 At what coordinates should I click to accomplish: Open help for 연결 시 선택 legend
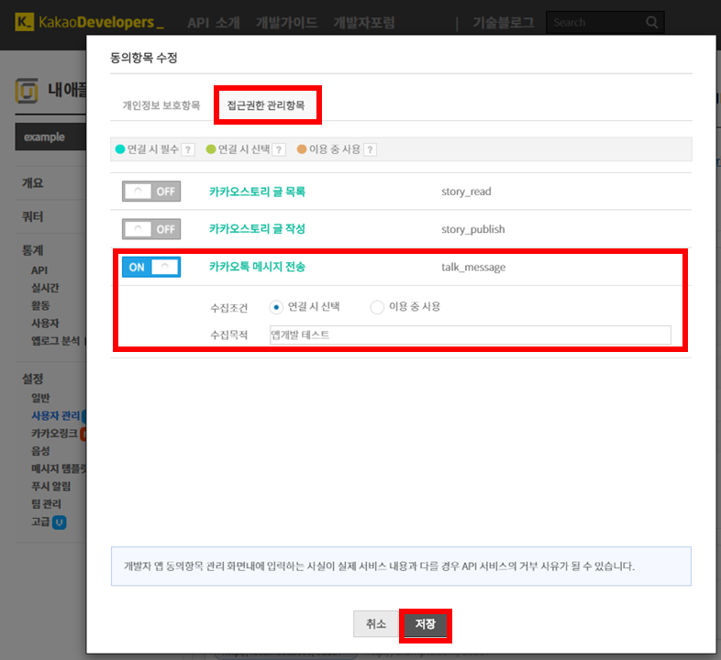279,149
